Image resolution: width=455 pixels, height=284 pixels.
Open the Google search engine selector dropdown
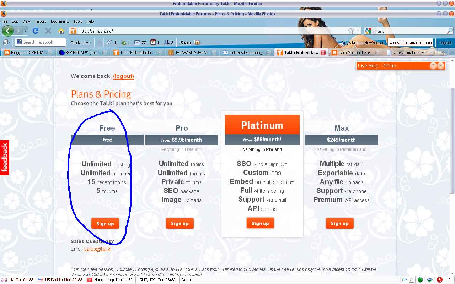coord(370,31)
